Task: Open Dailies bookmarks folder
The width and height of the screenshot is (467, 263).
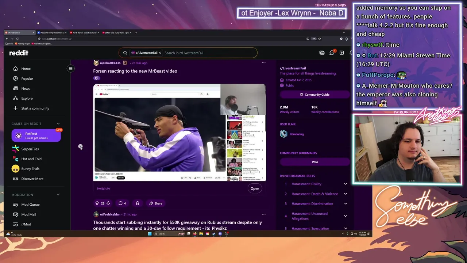Action: coord(9,44)
